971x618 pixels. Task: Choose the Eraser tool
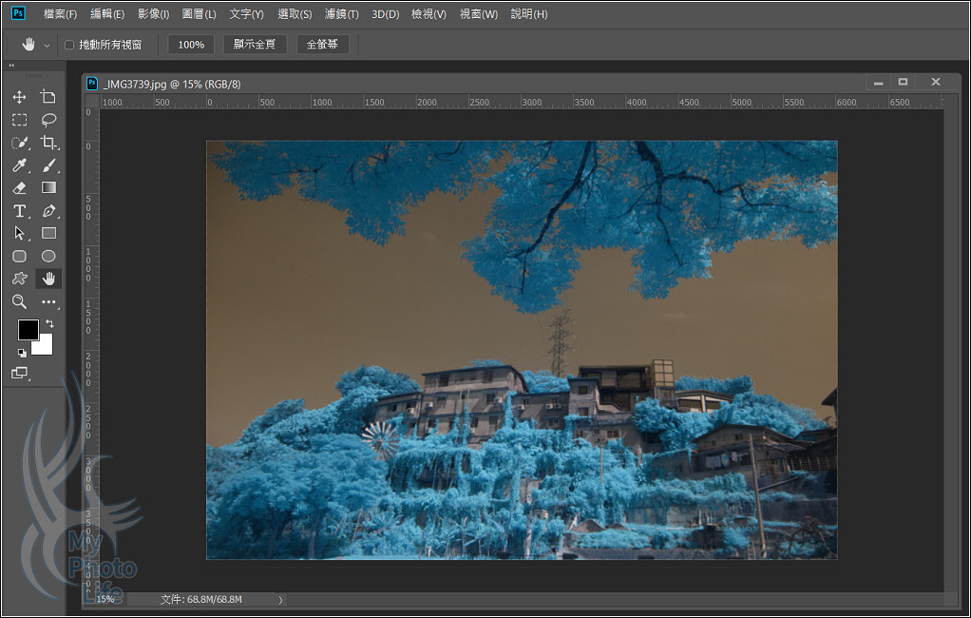pos(19,188)
